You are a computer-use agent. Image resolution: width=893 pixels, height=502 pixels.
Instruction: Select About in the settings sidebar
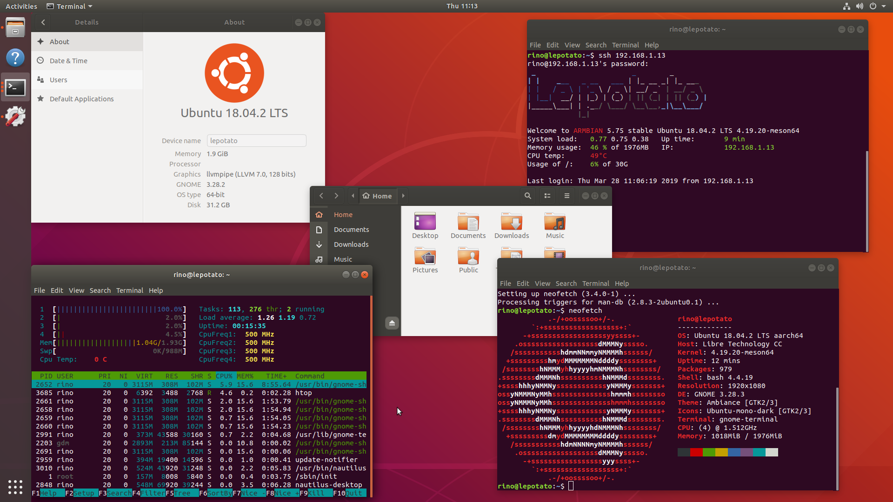[x=87, y=42]
